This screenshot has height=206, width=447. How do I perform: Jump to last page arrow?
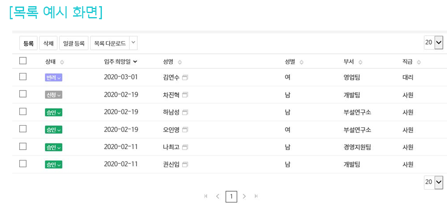pos(256,196)
